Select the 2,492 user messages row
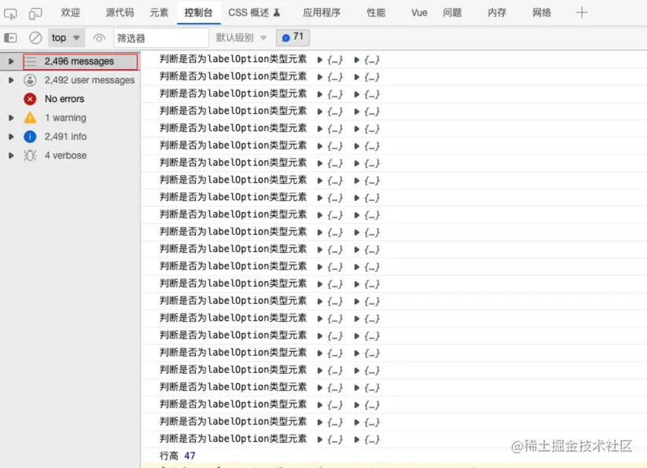Screen dimensions: 647x468 pos(70,80)
